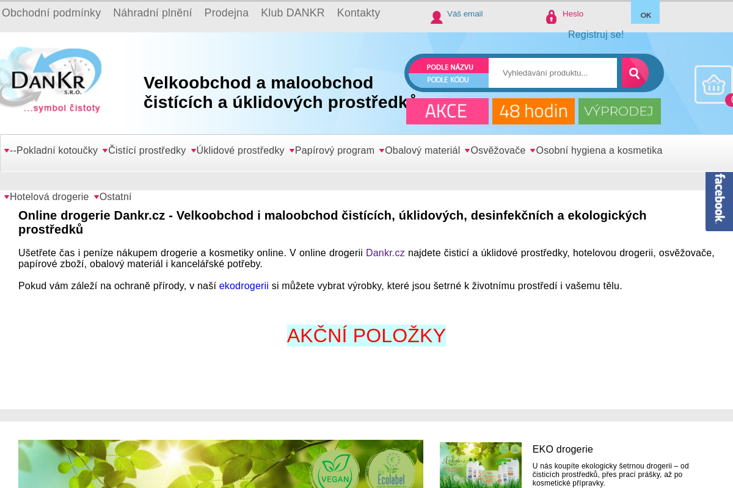Click the orange 48 hodin button
The image size is (733, 488).
pyautogui.click(x=533, y=111)
